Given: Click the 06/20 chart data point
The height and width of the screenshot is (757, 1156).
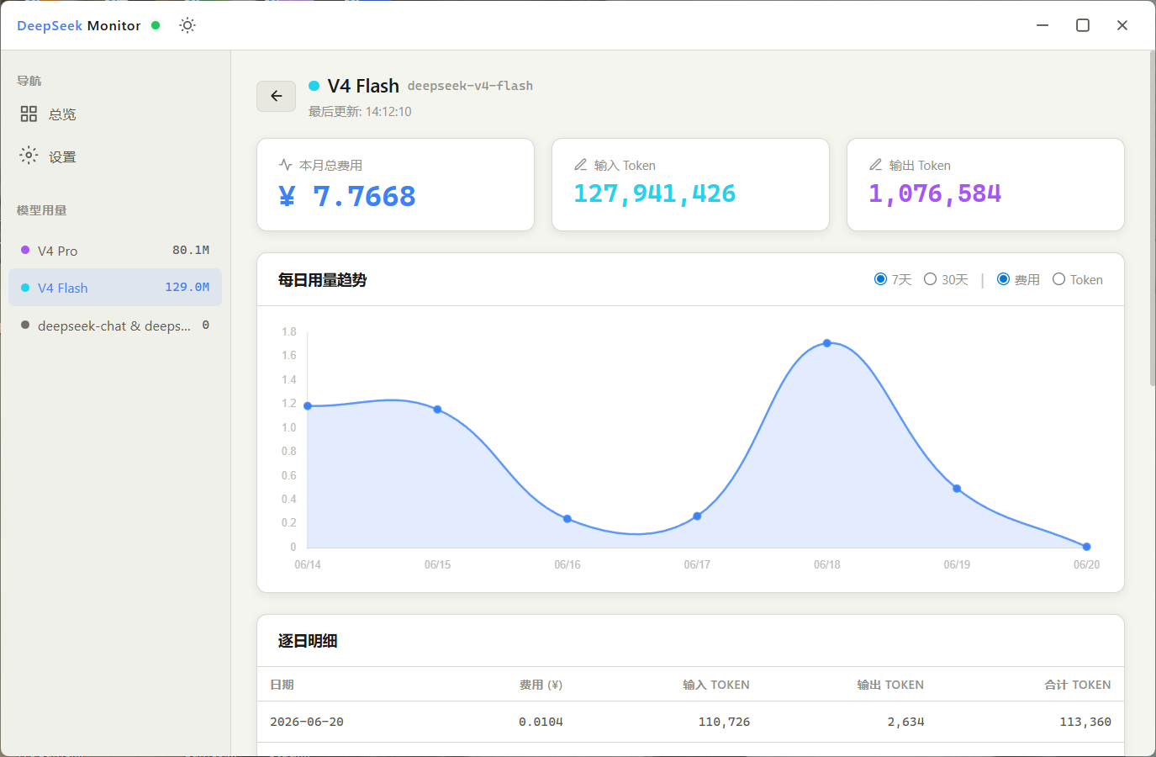Looking at the screenshot, I should pos(1086,547).
